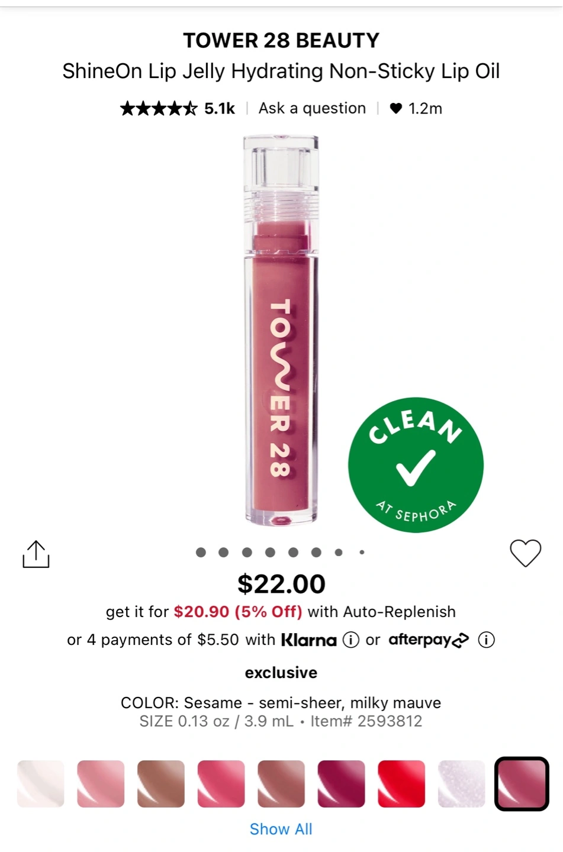Go to first image carousel dot
Viewport: 563px width, 852px height.
(201, 553)
